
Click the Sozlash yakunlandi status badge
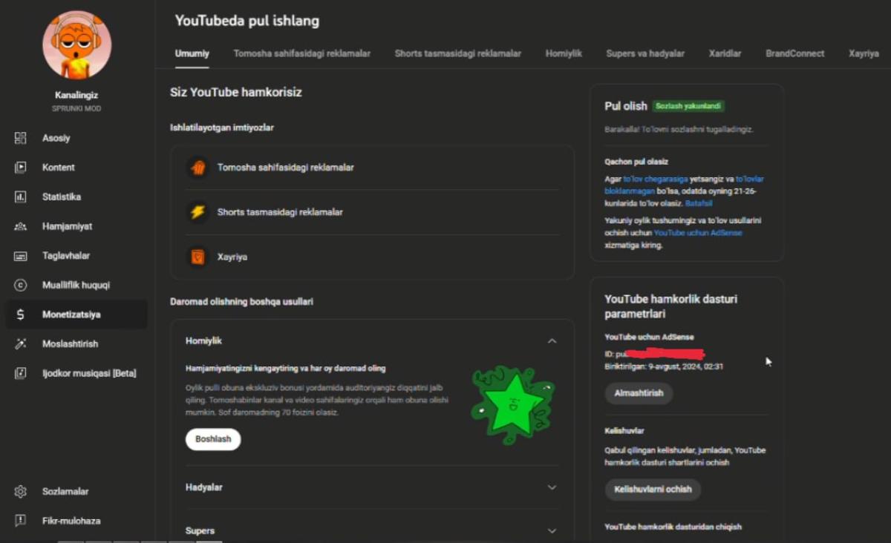688,106
